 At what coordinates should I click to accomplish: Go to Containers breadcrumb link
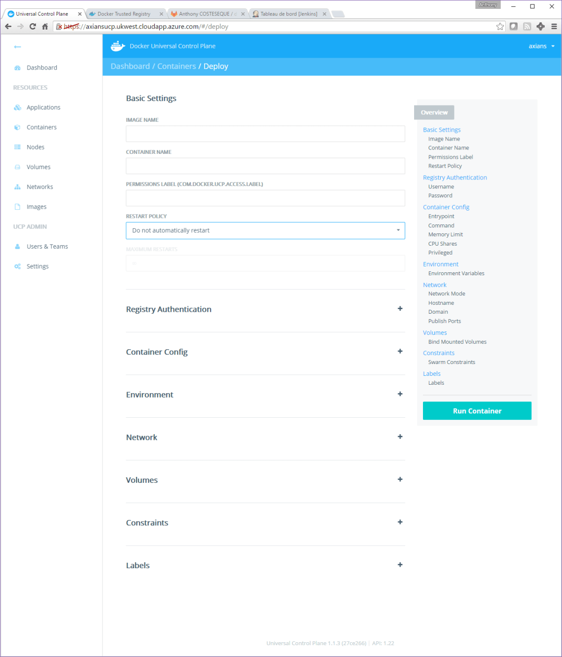pyautogui.click(x=176, y=66)
